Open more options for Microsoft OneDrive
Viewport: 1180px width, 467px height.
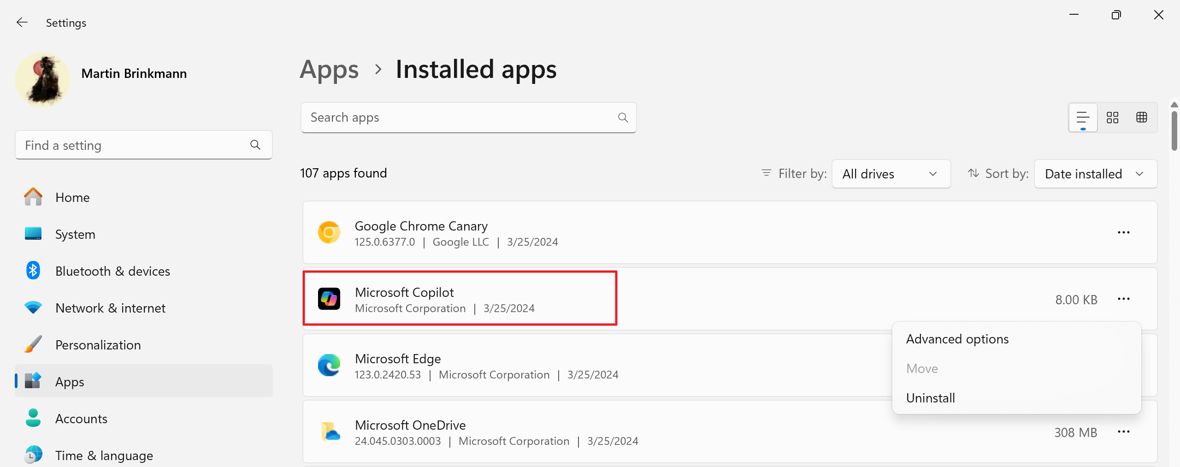[x=1123, y=432]
